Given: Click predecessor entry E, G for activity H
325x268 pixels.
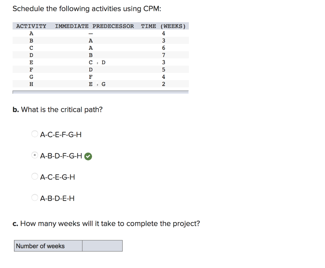Looking at the screenshot, I should tap(96, 84).
